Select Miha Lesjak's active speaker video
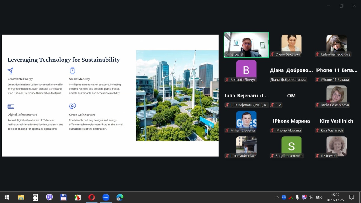 click(x=246, y=45)
